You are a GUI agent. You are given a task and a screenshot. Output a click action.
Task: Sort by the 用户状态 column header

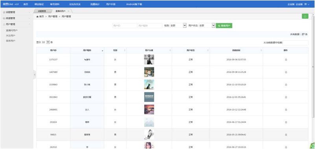pyautogui.click(x=191, y=51)
